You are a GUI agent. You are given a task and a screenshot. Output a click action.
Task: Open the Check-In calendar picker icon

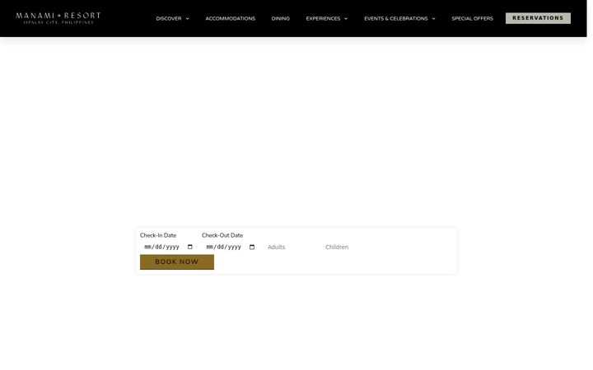190,247
